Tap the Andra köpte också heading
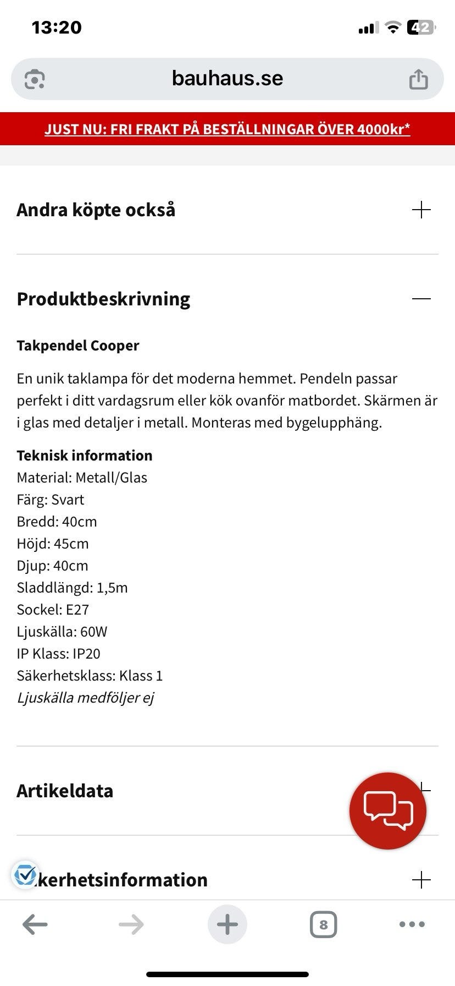The image size is (455, 986). click(96, 210)
